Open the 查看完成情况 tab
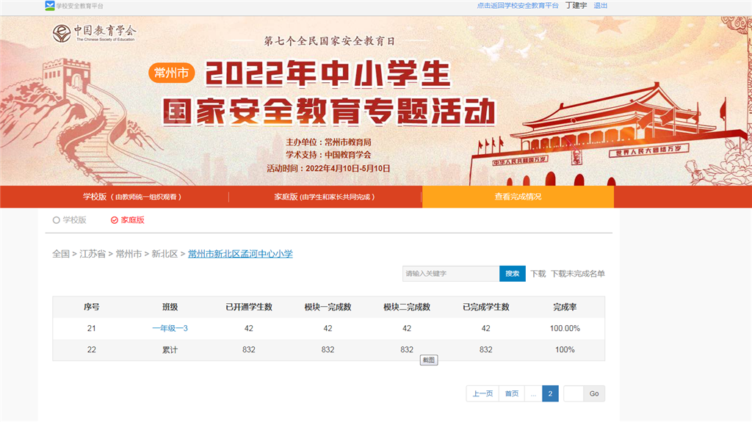Image resolution: width=752 pixels, height=422 pixels. pos(518,197)
